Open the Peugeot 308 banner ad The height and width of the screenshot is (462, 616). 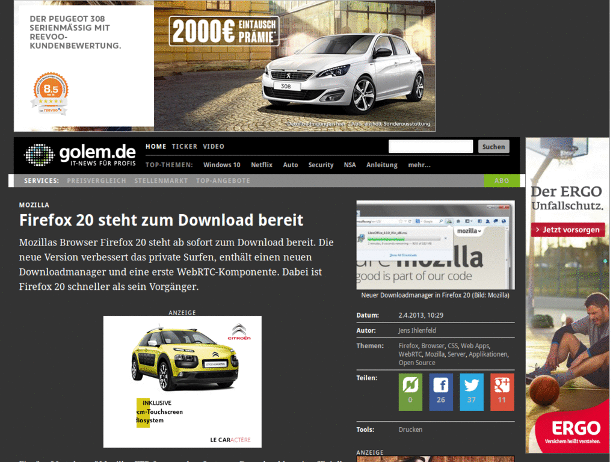coord(225,66)
